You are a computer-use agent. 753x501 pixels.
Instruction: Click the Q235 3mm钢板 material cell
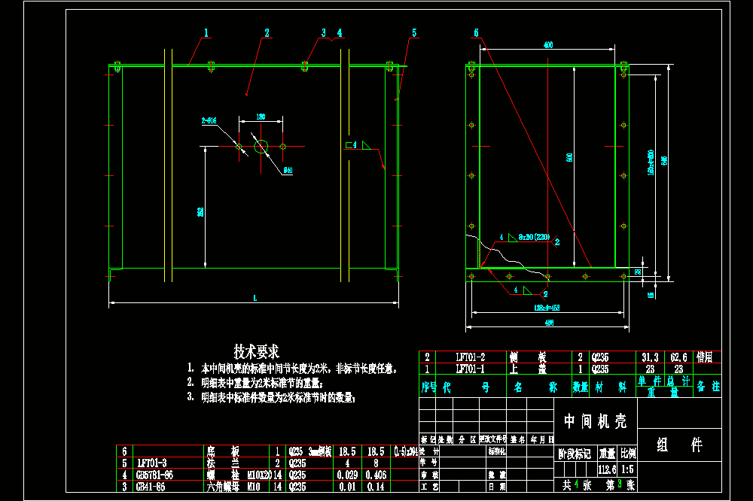pos(309,451)
